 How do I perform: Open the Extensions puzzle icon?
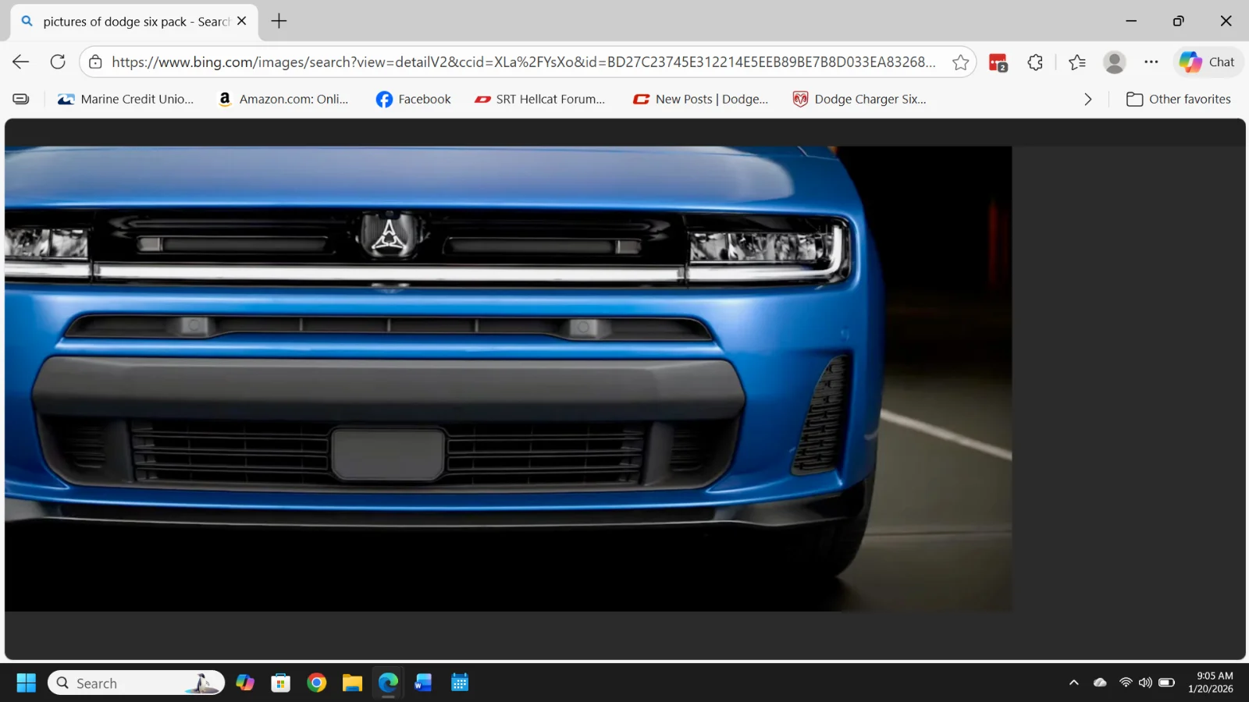coord(1035,62)
